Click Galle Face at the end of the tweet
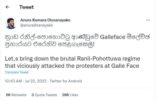 coord(125,66)
